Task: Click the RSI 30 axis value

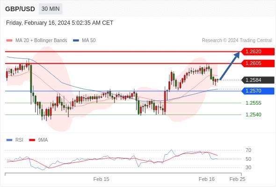Action: tap(248, 167)
